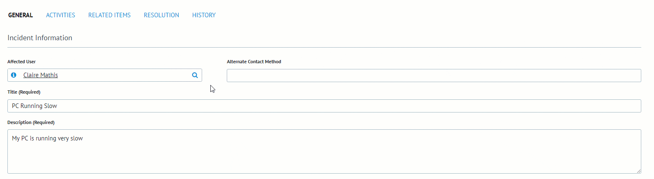654x179 pixels.
Task: Click the info icon beside Claire Mathis
Action: pyautogui.click(x=14, y=75)
